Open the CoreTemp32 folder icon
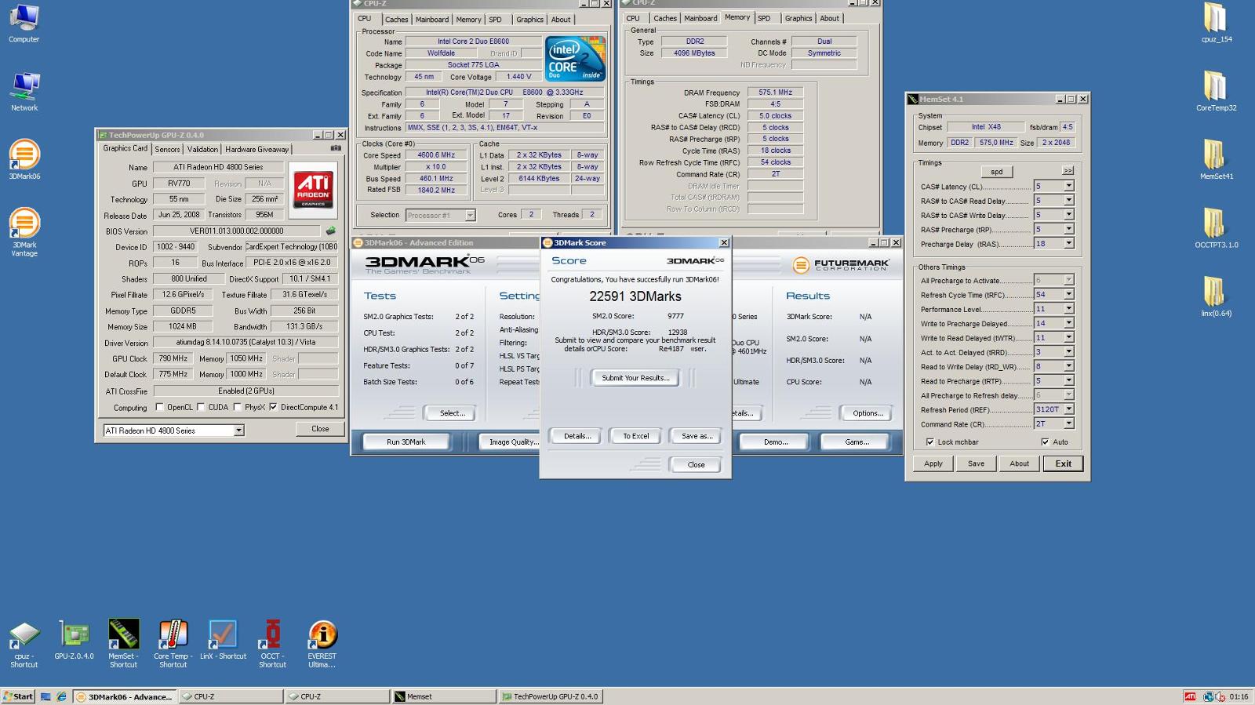Screen dimensions: 1255x705 click(1216, 91)
